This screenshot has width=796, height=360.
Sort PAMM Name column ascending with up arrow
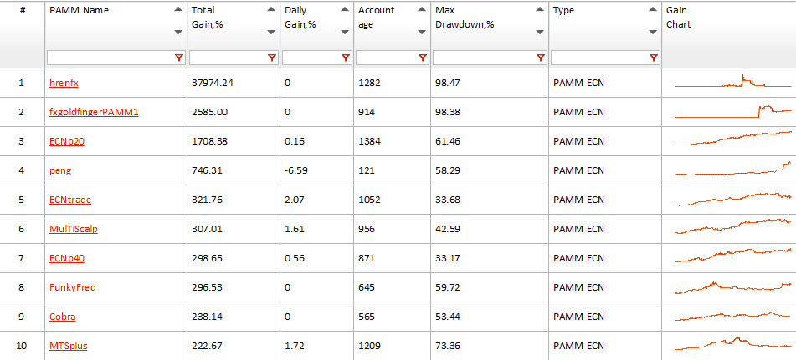click(x=178, y=10)
